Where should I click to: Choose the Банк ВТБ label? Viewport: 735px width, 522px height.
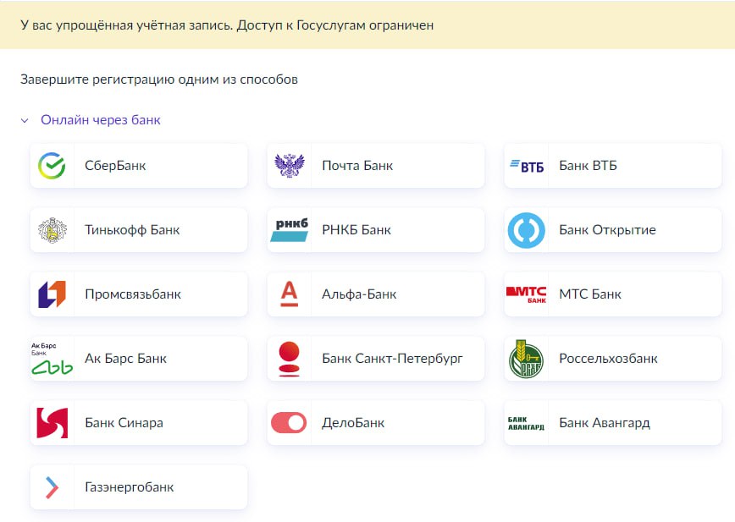click(588, 166)
